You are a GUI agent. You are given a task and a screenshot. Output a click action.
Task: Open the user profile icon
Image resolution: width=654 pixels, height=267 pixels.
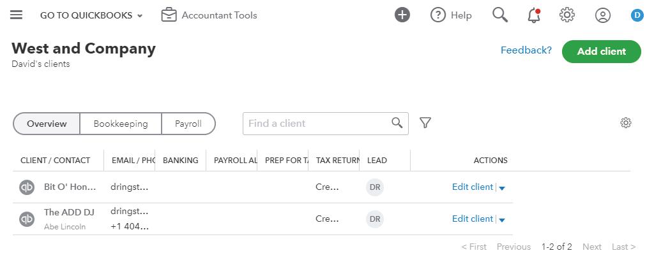point(603,15)
